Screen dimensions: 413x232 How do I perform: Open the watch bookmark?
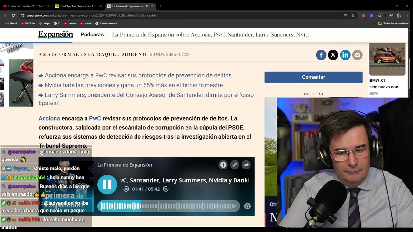86,24
